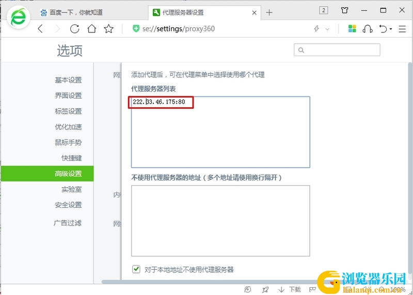Open 鼠标手势 in sidebar
The image size is (413, 295).
point(68,142)
